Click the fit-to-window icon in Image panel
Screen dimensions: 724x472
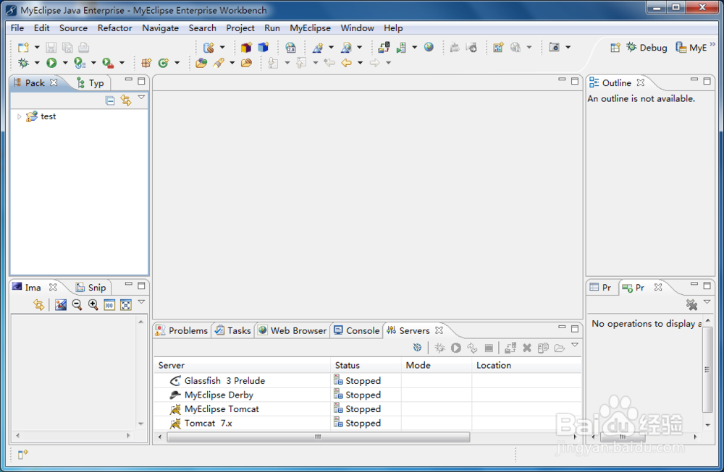(x=125, y=305)
